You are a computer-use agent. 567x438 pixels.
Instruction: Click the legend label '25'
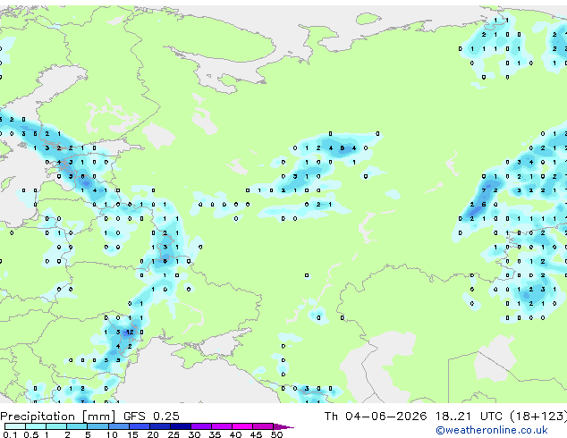point(173,434)
